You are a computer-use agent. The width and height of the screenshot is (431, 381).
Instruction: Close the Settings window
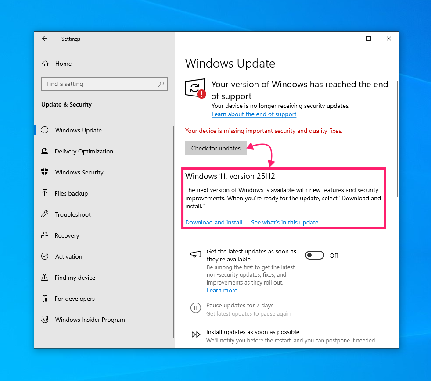[x=389, y=39]
